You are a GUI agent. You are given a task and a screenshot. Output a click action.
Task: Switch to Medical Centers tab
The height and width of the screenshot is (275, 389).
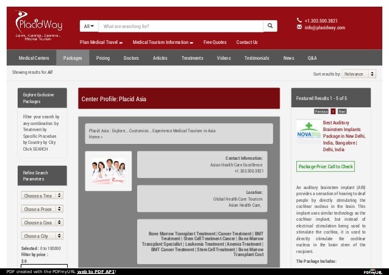(x=34, y=58)
